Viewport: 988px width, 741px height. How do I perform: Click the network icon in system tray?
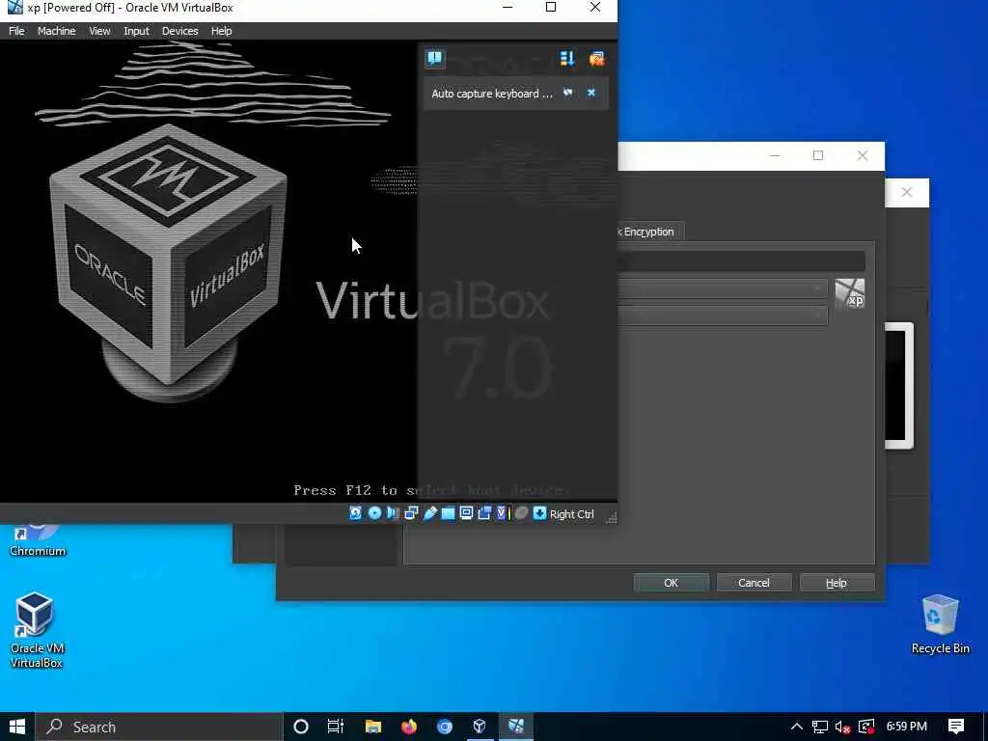click(819, 727)
